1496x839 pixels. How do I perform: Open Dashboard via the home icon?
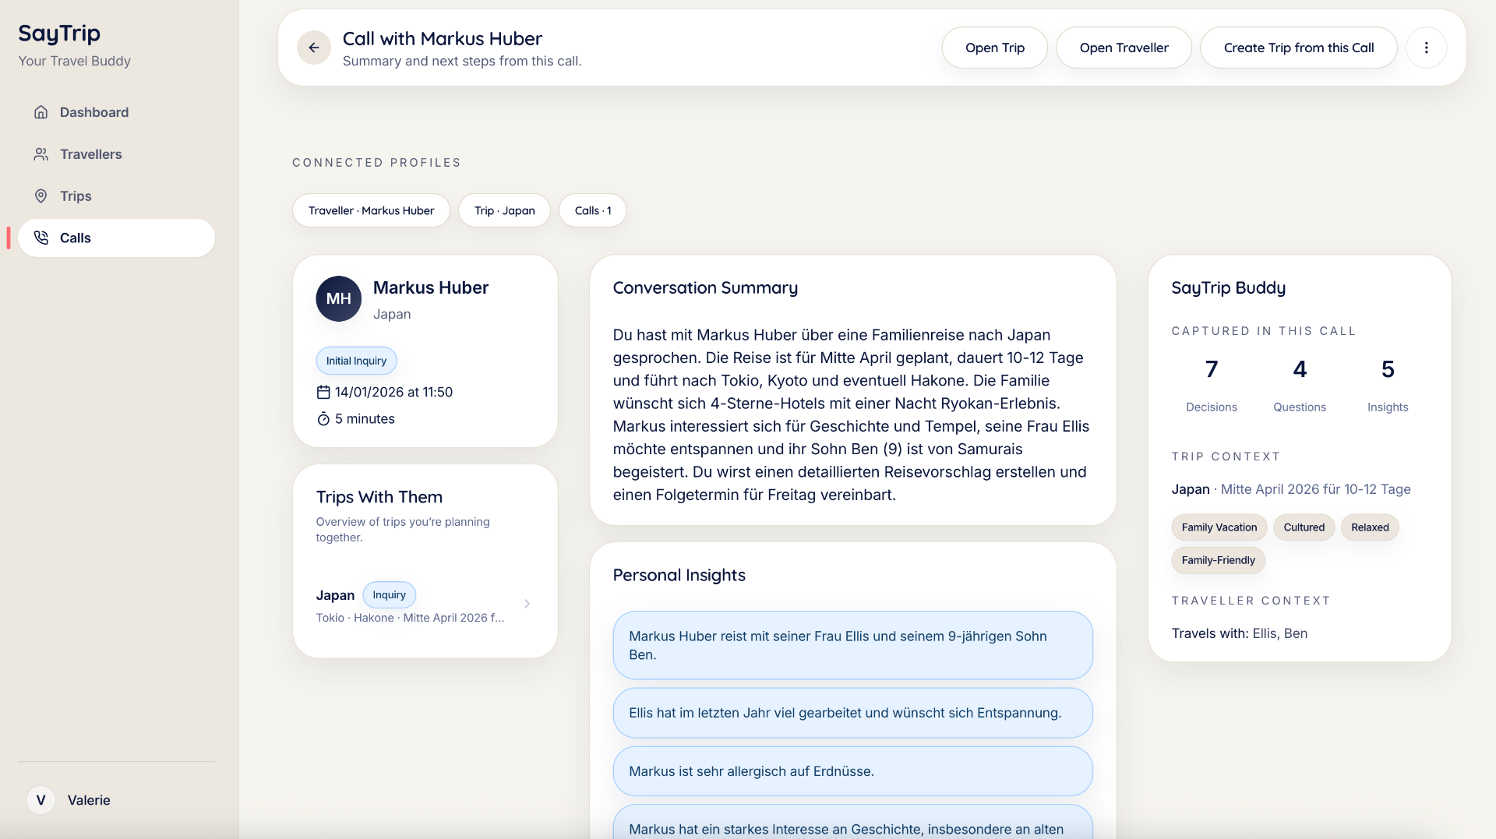click(41, 112)
